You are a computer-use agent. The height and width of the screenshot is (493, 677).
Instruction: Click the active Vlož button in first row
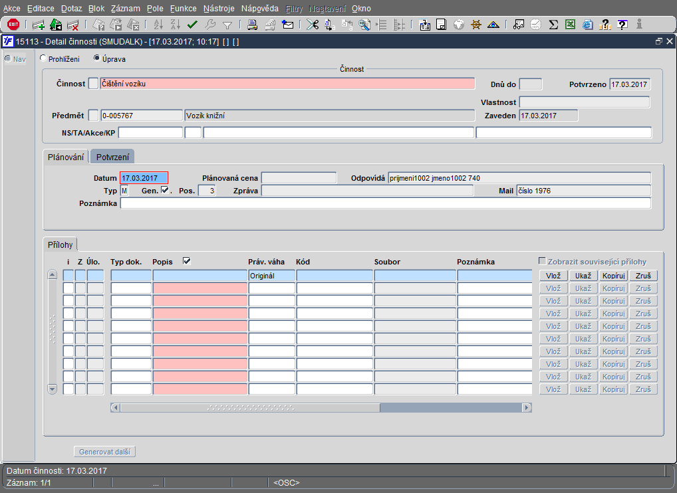tap(553, 276)
